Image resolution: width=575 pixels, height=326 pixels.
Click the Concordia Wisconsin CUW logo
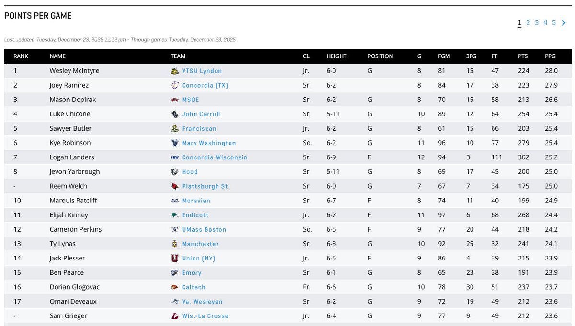click(x=174, y=157)
